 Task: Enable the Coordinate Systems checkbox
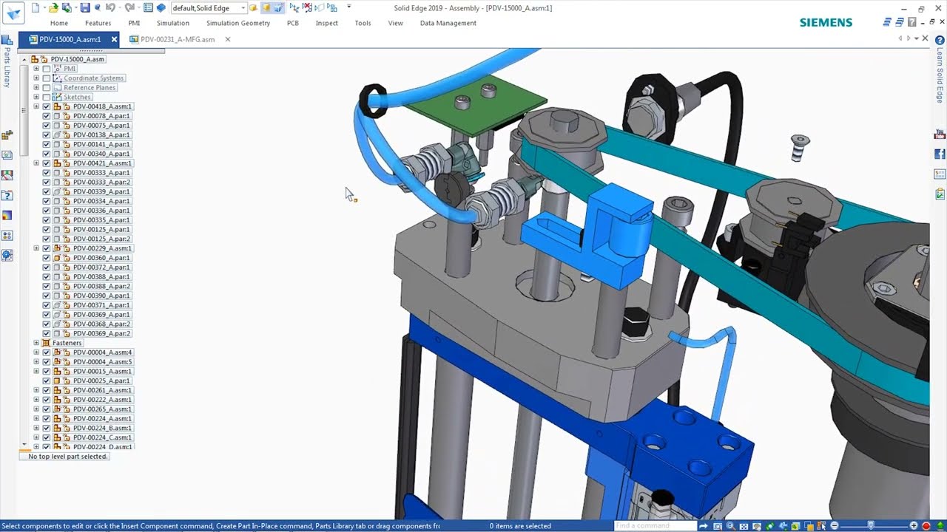tap(47, 78)
